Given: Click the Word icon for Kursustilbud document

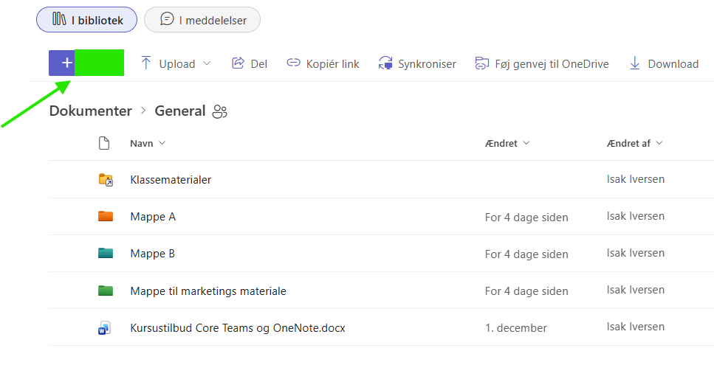Looking at the screenshot, I should tap(104, 327).
